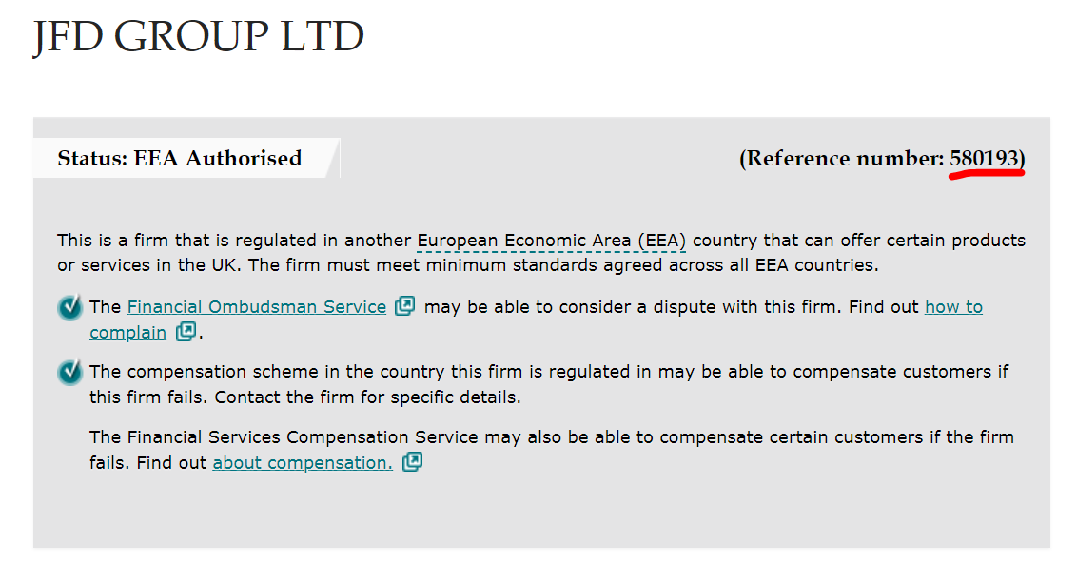Click paragraph starting This is a firm
This screenshot has height=562, width=1077.
[541, 253]
